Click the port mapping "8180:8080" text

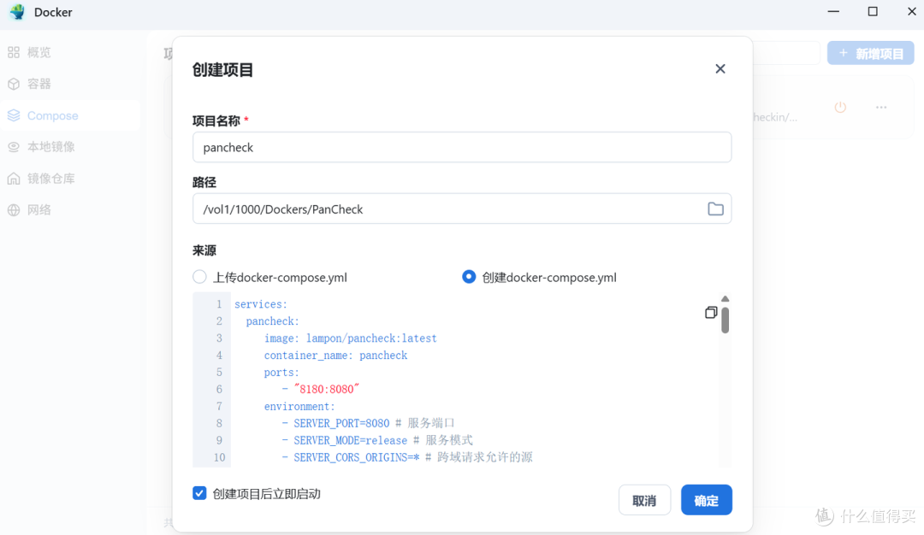tap(327, 389)
